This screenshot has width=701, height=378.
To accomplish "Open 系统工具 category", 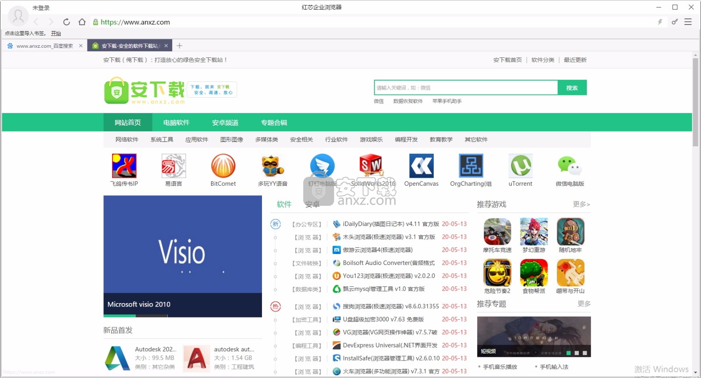I will pos(162,140).
